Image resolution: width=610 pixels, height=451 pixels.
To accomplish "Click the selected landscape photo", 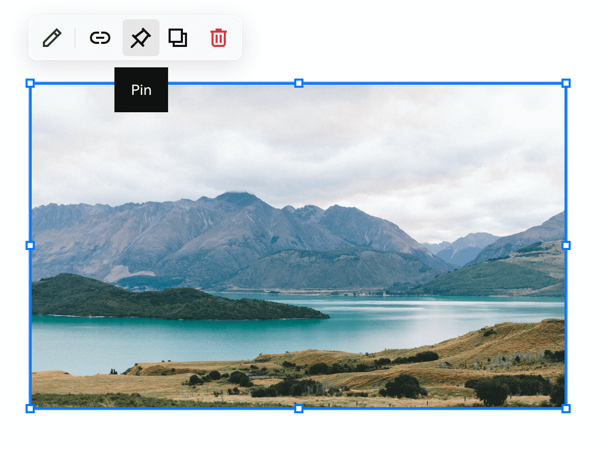I will tap(298, 245).
